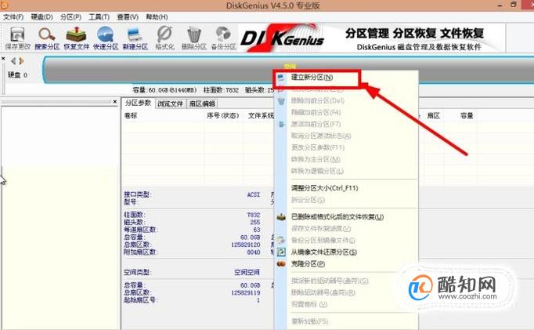Open the 文件(F) menu

click(x=13, y=16)
